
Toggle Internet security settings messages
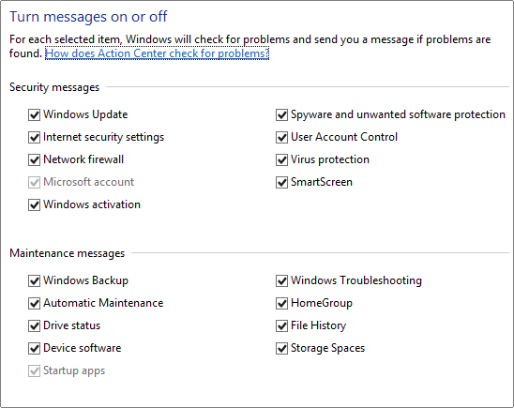(x=34, y=137)
